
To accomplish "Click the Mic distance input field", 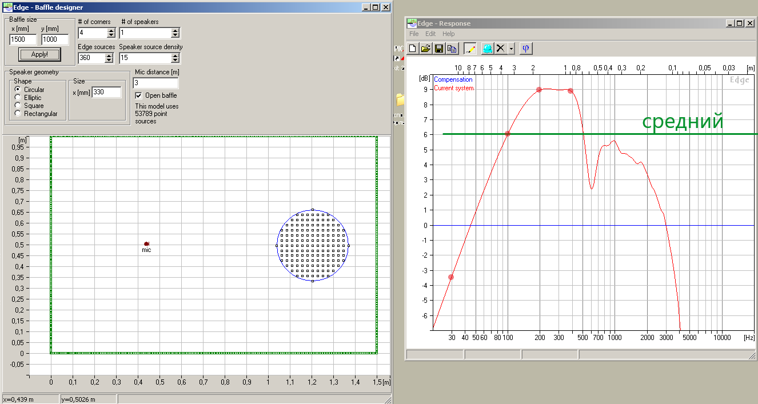I will click(155, 83).
